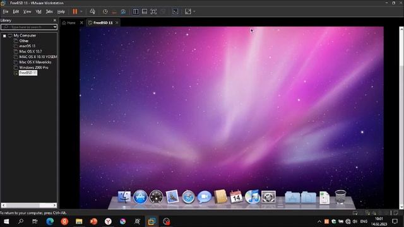Open Finder from the guest dock
This screenshot has width=404, height=227.
124,197
